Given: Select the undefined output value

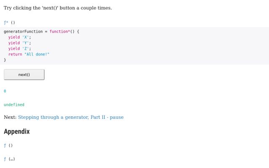Looking at the screenshot, I should 14,105.
